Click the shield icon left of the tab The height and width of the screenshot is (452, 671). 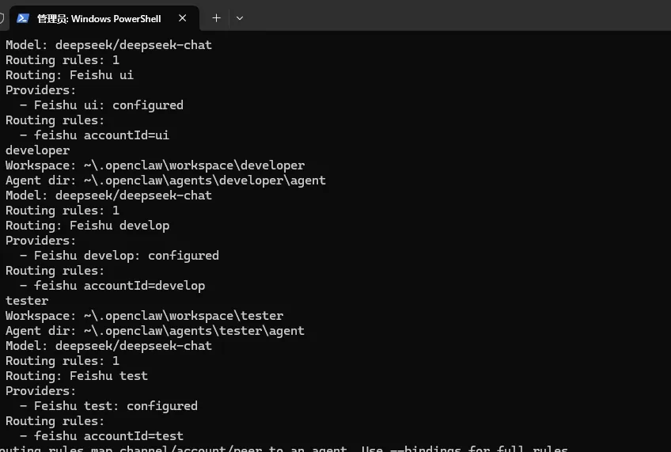tap(2, 18)
